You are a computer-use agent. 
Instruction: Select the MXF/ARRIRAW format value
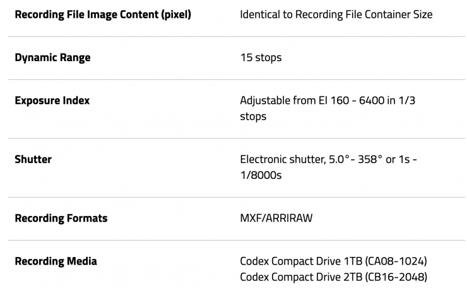click(276, 218)
